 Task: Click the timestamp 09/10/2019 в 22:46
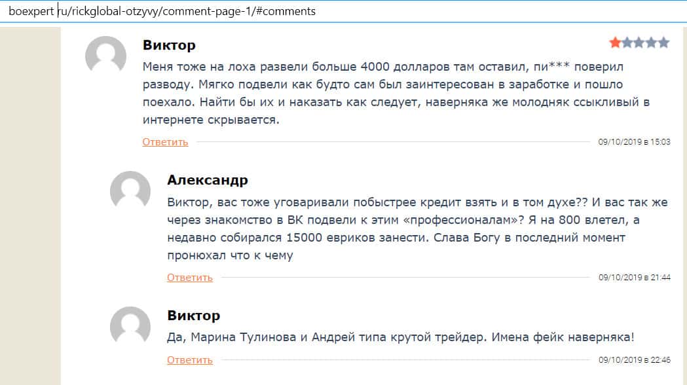click(x=634, y=360)
